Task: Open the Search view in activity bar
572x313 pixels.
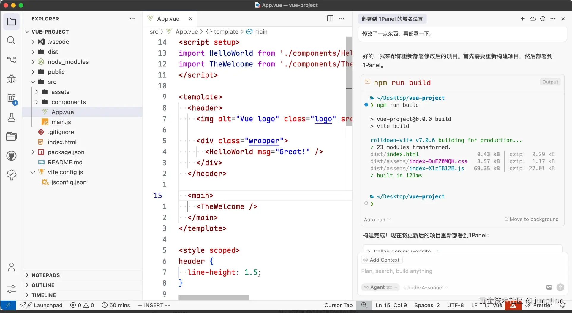Action: click(11, 40)
